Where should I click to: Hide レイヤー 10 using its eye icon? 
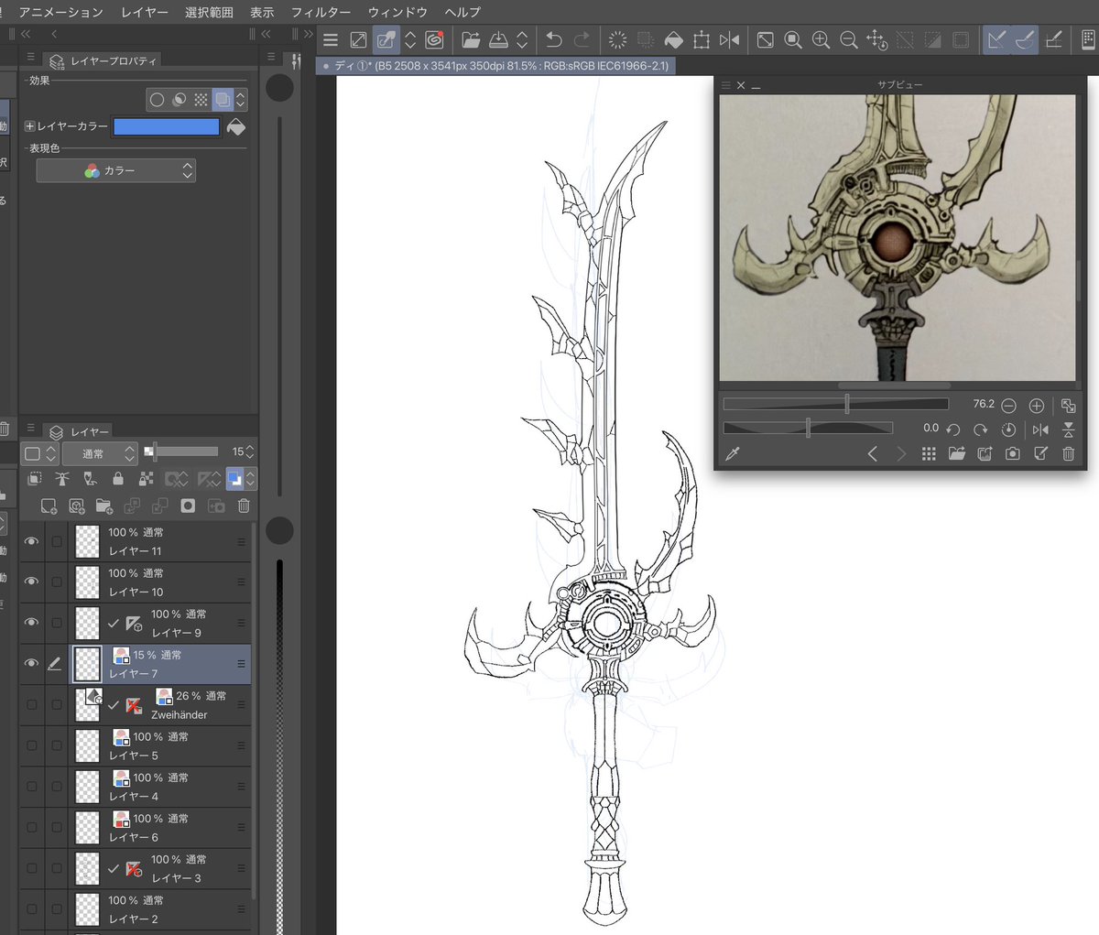(x=31, y=582)
